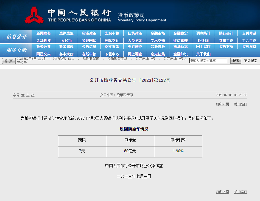260x201 pixels.
Task: Open the 金融市场 navigation item
Action: click(158, 33)
